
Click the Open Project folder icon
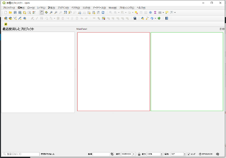coord(10,13)
